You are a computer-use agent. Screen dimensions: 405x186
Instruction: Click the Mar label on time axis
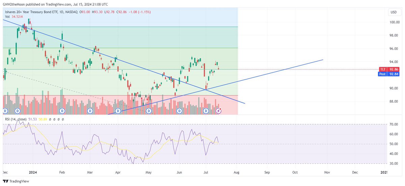(90, 172)
